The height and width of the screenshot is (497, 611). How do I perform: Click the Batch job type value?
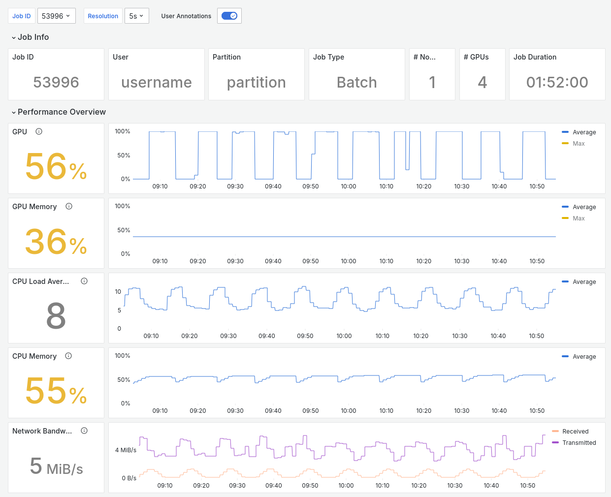tap(357, 82)
